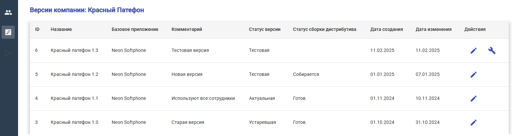512x136 pixels.
Task: Click the Статус версии column header
Action: pyautogui.click(x=265, y=29)
